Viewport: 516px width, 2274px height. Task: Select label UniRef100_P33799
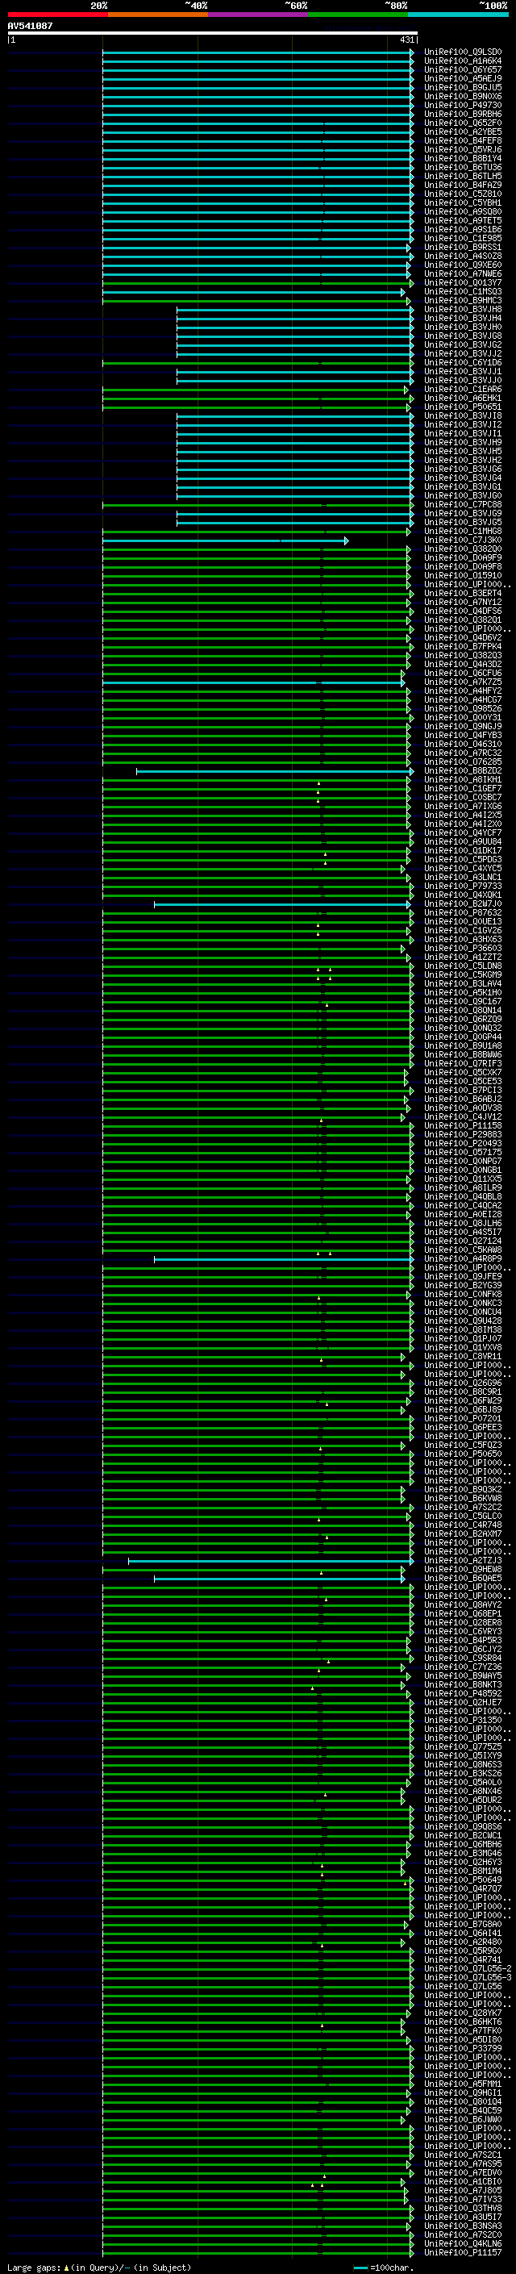point(462,2049)
